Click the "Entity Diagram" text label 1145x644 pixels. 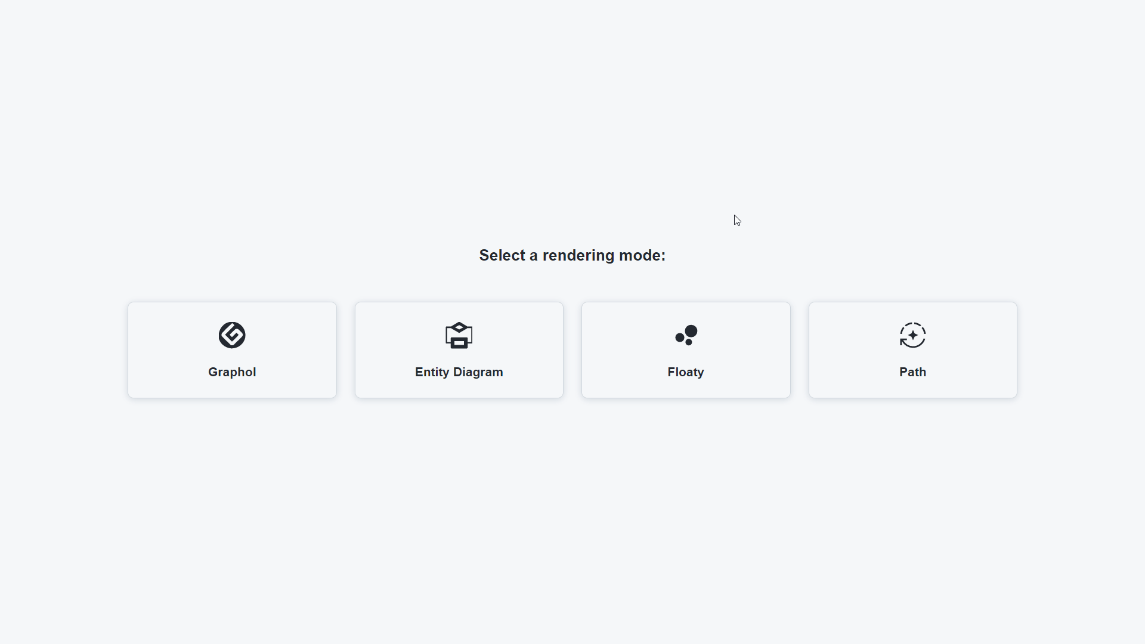[x=459, y=372]
